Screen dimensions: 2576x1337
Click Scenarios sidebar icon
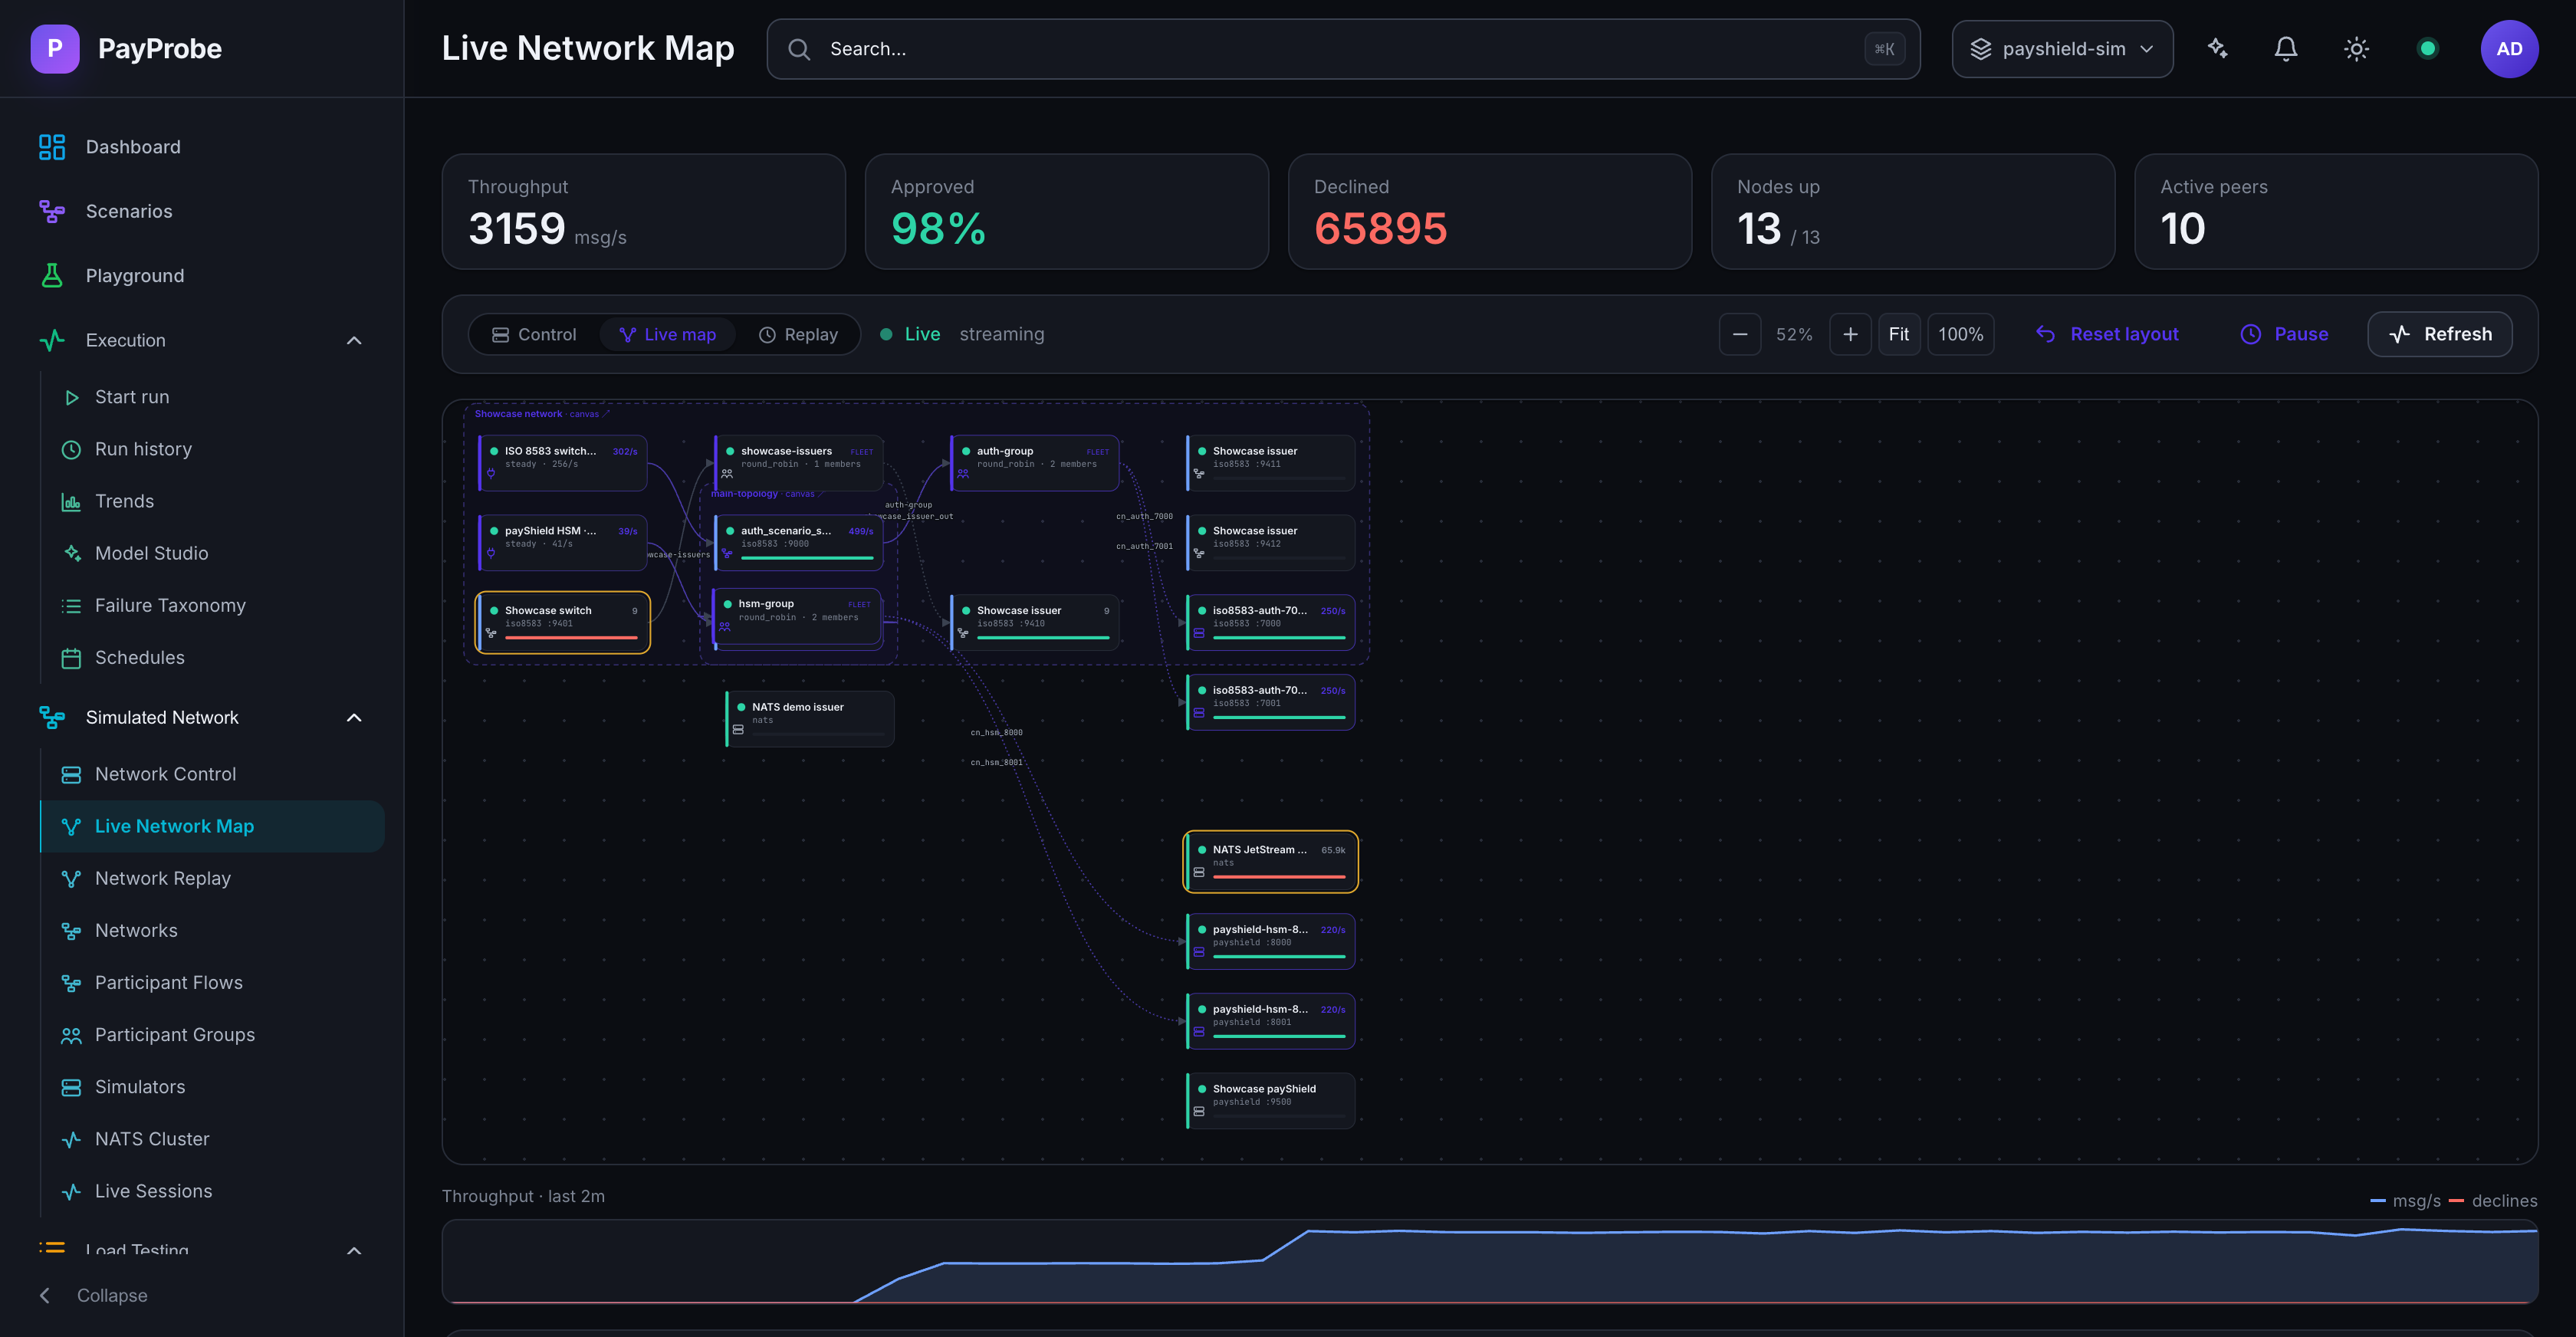tap(52, 211)
